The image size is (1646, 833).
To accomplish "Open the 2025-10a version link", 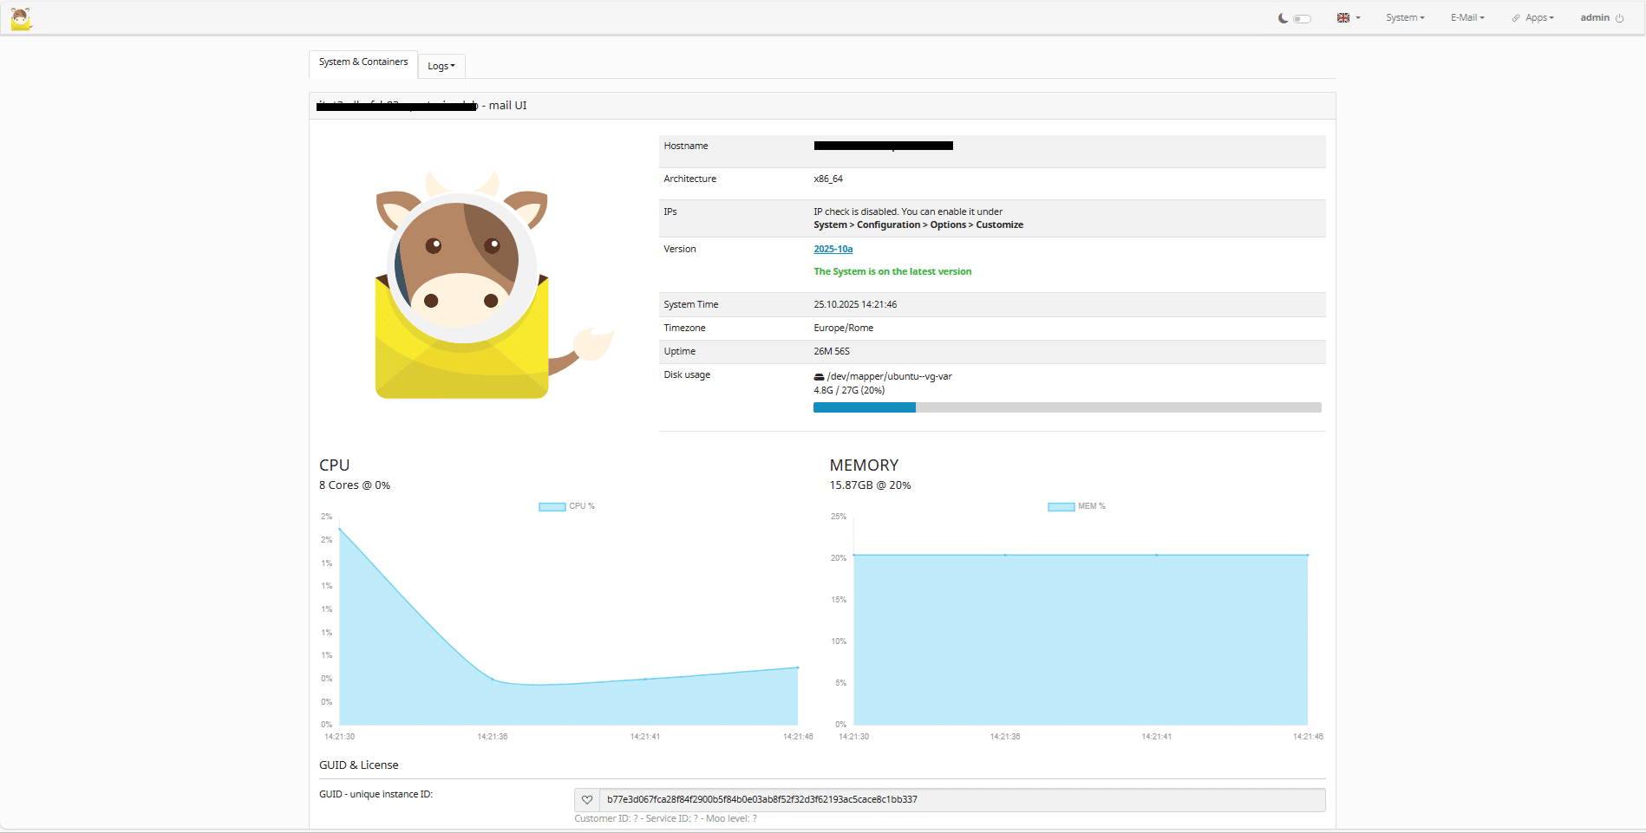I will (x=833, y=249).
